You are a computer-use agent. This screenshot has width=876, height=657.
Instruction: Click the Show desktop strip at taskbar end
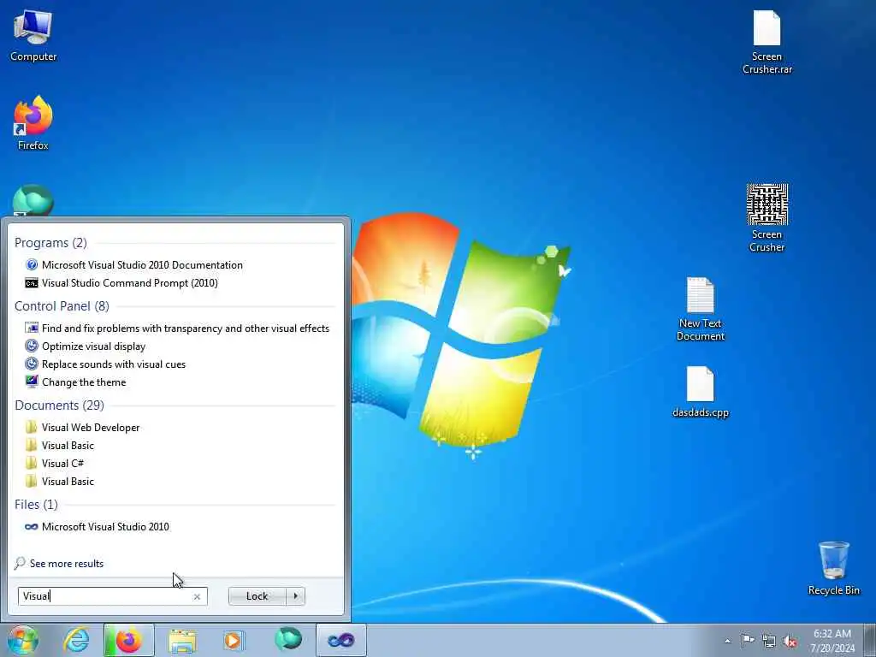pyautogui.click(x=870, y=640)
